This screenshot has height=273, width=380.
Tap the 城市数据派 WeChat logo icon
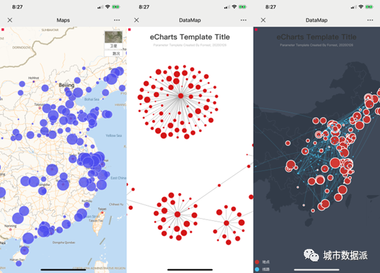(311, 255)
